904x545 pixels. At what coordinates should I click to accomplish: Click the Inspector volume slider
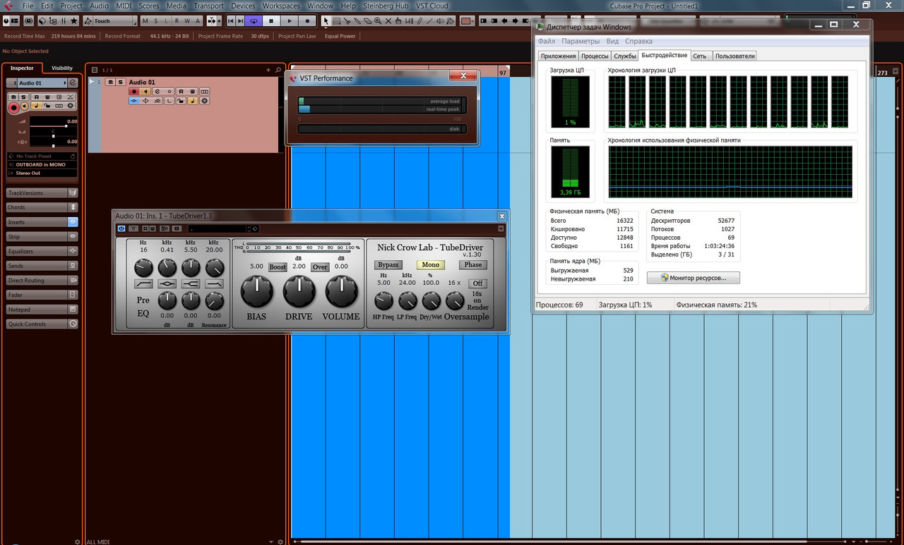pyautogui.click(x=53, y=125)
